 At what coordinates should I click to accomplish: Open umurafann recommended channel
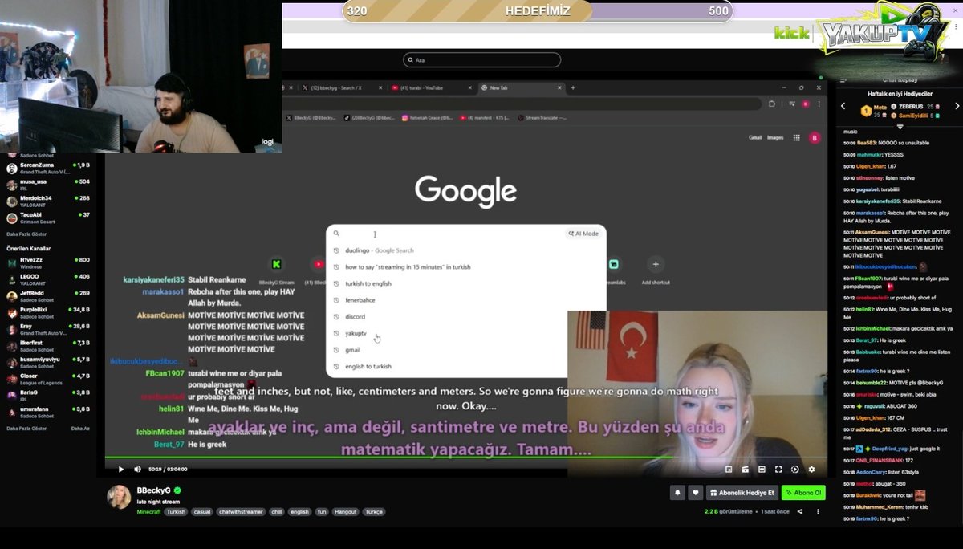click(48, 412)
